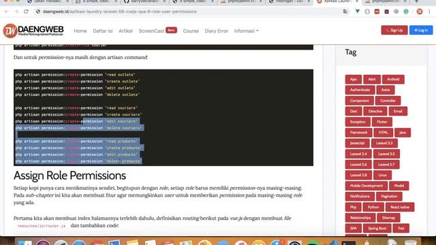Open Terminal from the dock
Image resolution: width=436 pixels, height=245 pixels.
[x=348, y=243]
